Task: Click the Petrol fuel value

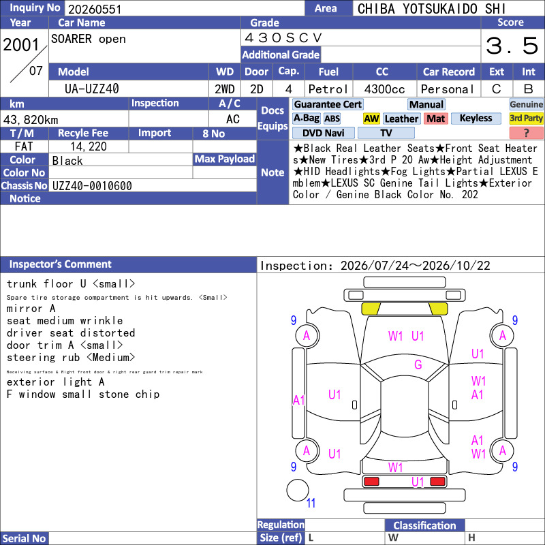Action: pyautogui.click(x=328, y=89)
